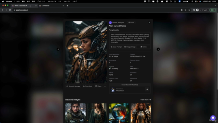218x123 pixels.
Task: Click View More related images
Action: [x=145, y=100]
